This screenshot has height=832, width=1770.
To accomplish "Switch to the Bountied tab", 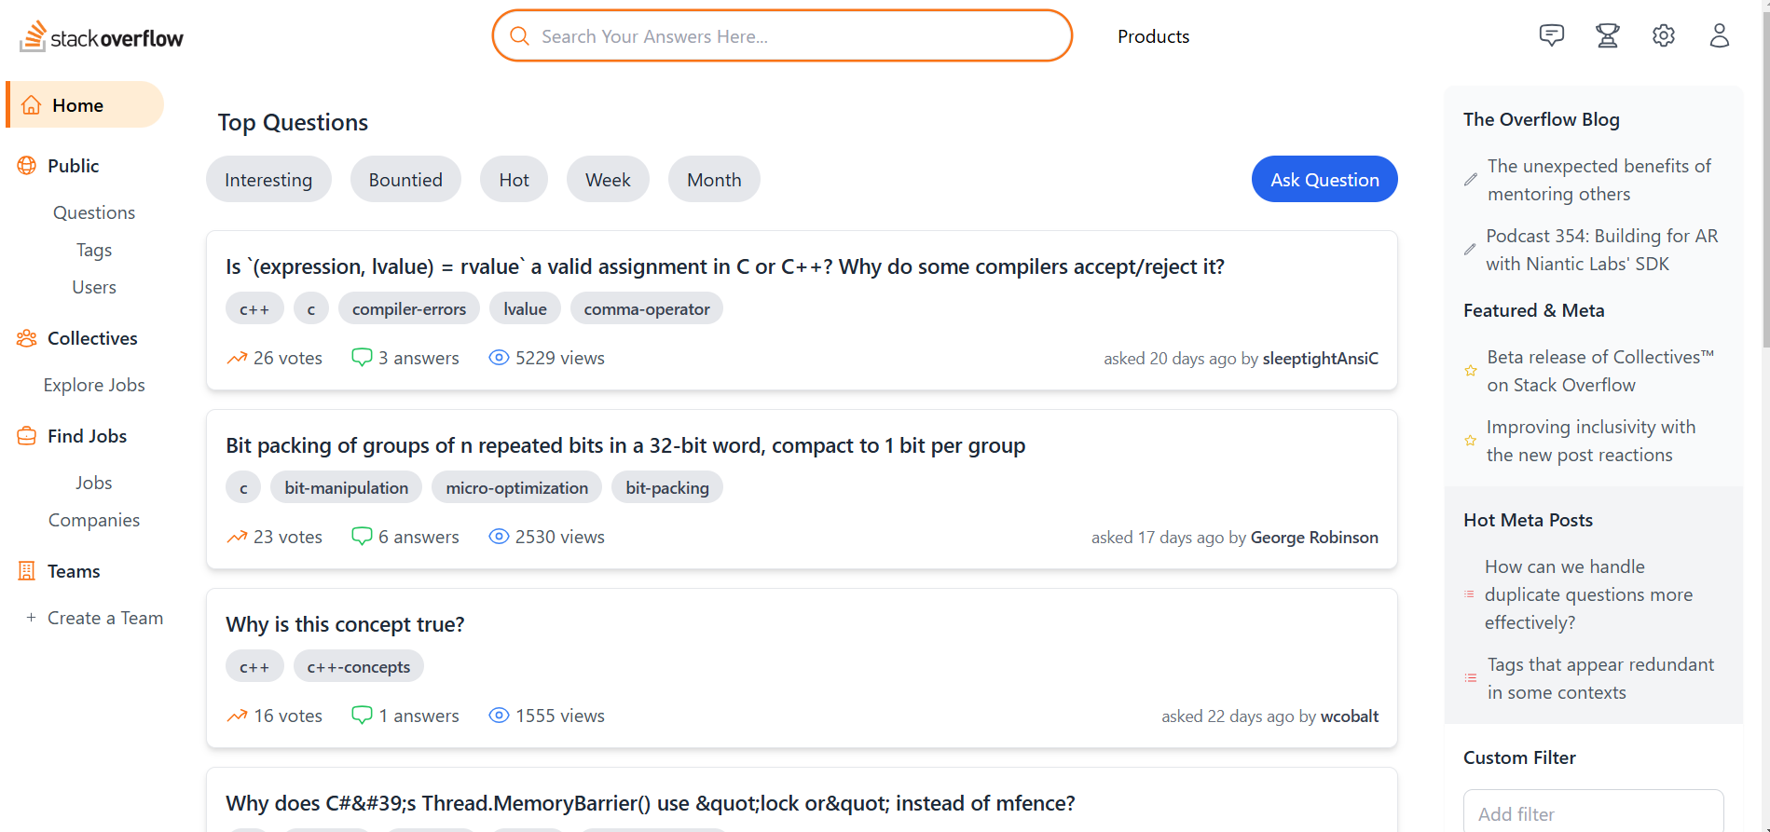I will (405, 179).
